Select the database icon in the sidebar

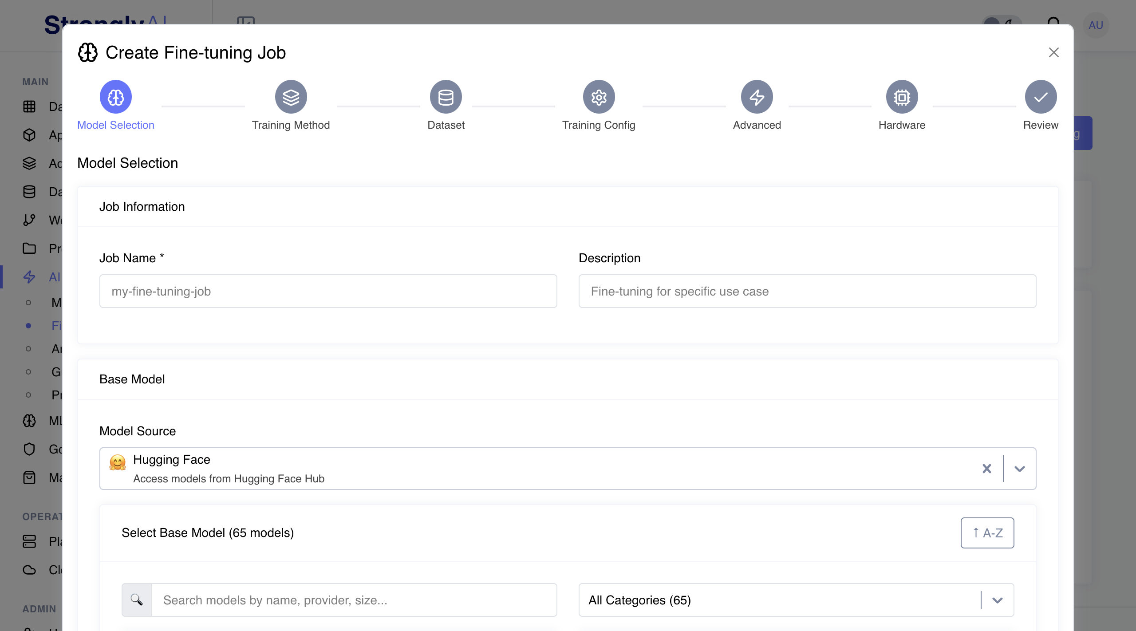[29, 191]
